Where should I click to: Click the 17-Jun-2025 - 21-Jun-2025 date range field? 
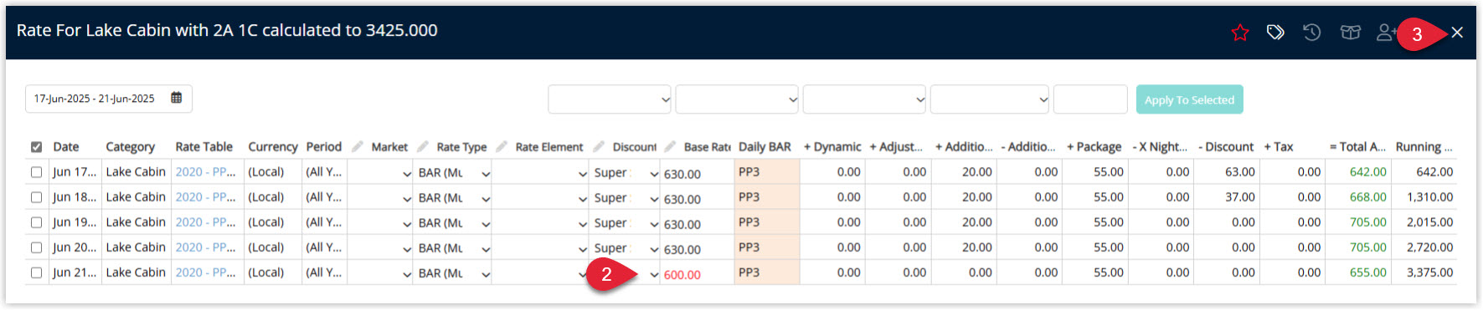point(109,99)
